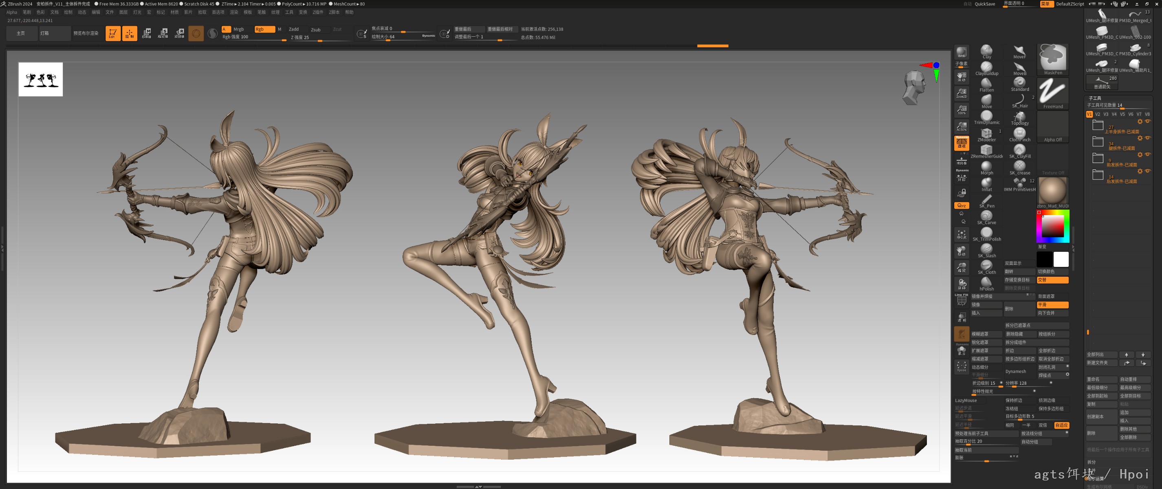Select the ZModeler brush

pyautogui.click(x=986, y=134)
